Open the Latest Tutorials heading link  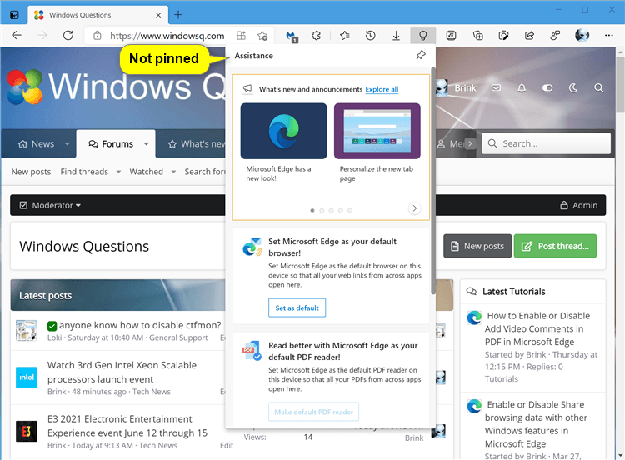point(514,292)
